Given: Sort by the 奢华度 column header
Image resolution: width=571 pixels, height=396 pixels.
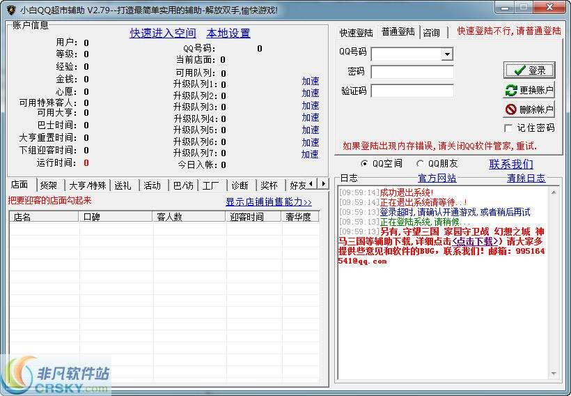Looking at the screenshot, I should [300, 217].
